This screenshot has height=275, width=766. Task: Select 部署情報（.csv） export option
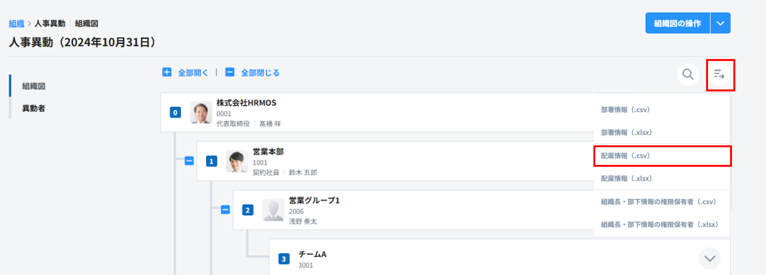(626, 109)
